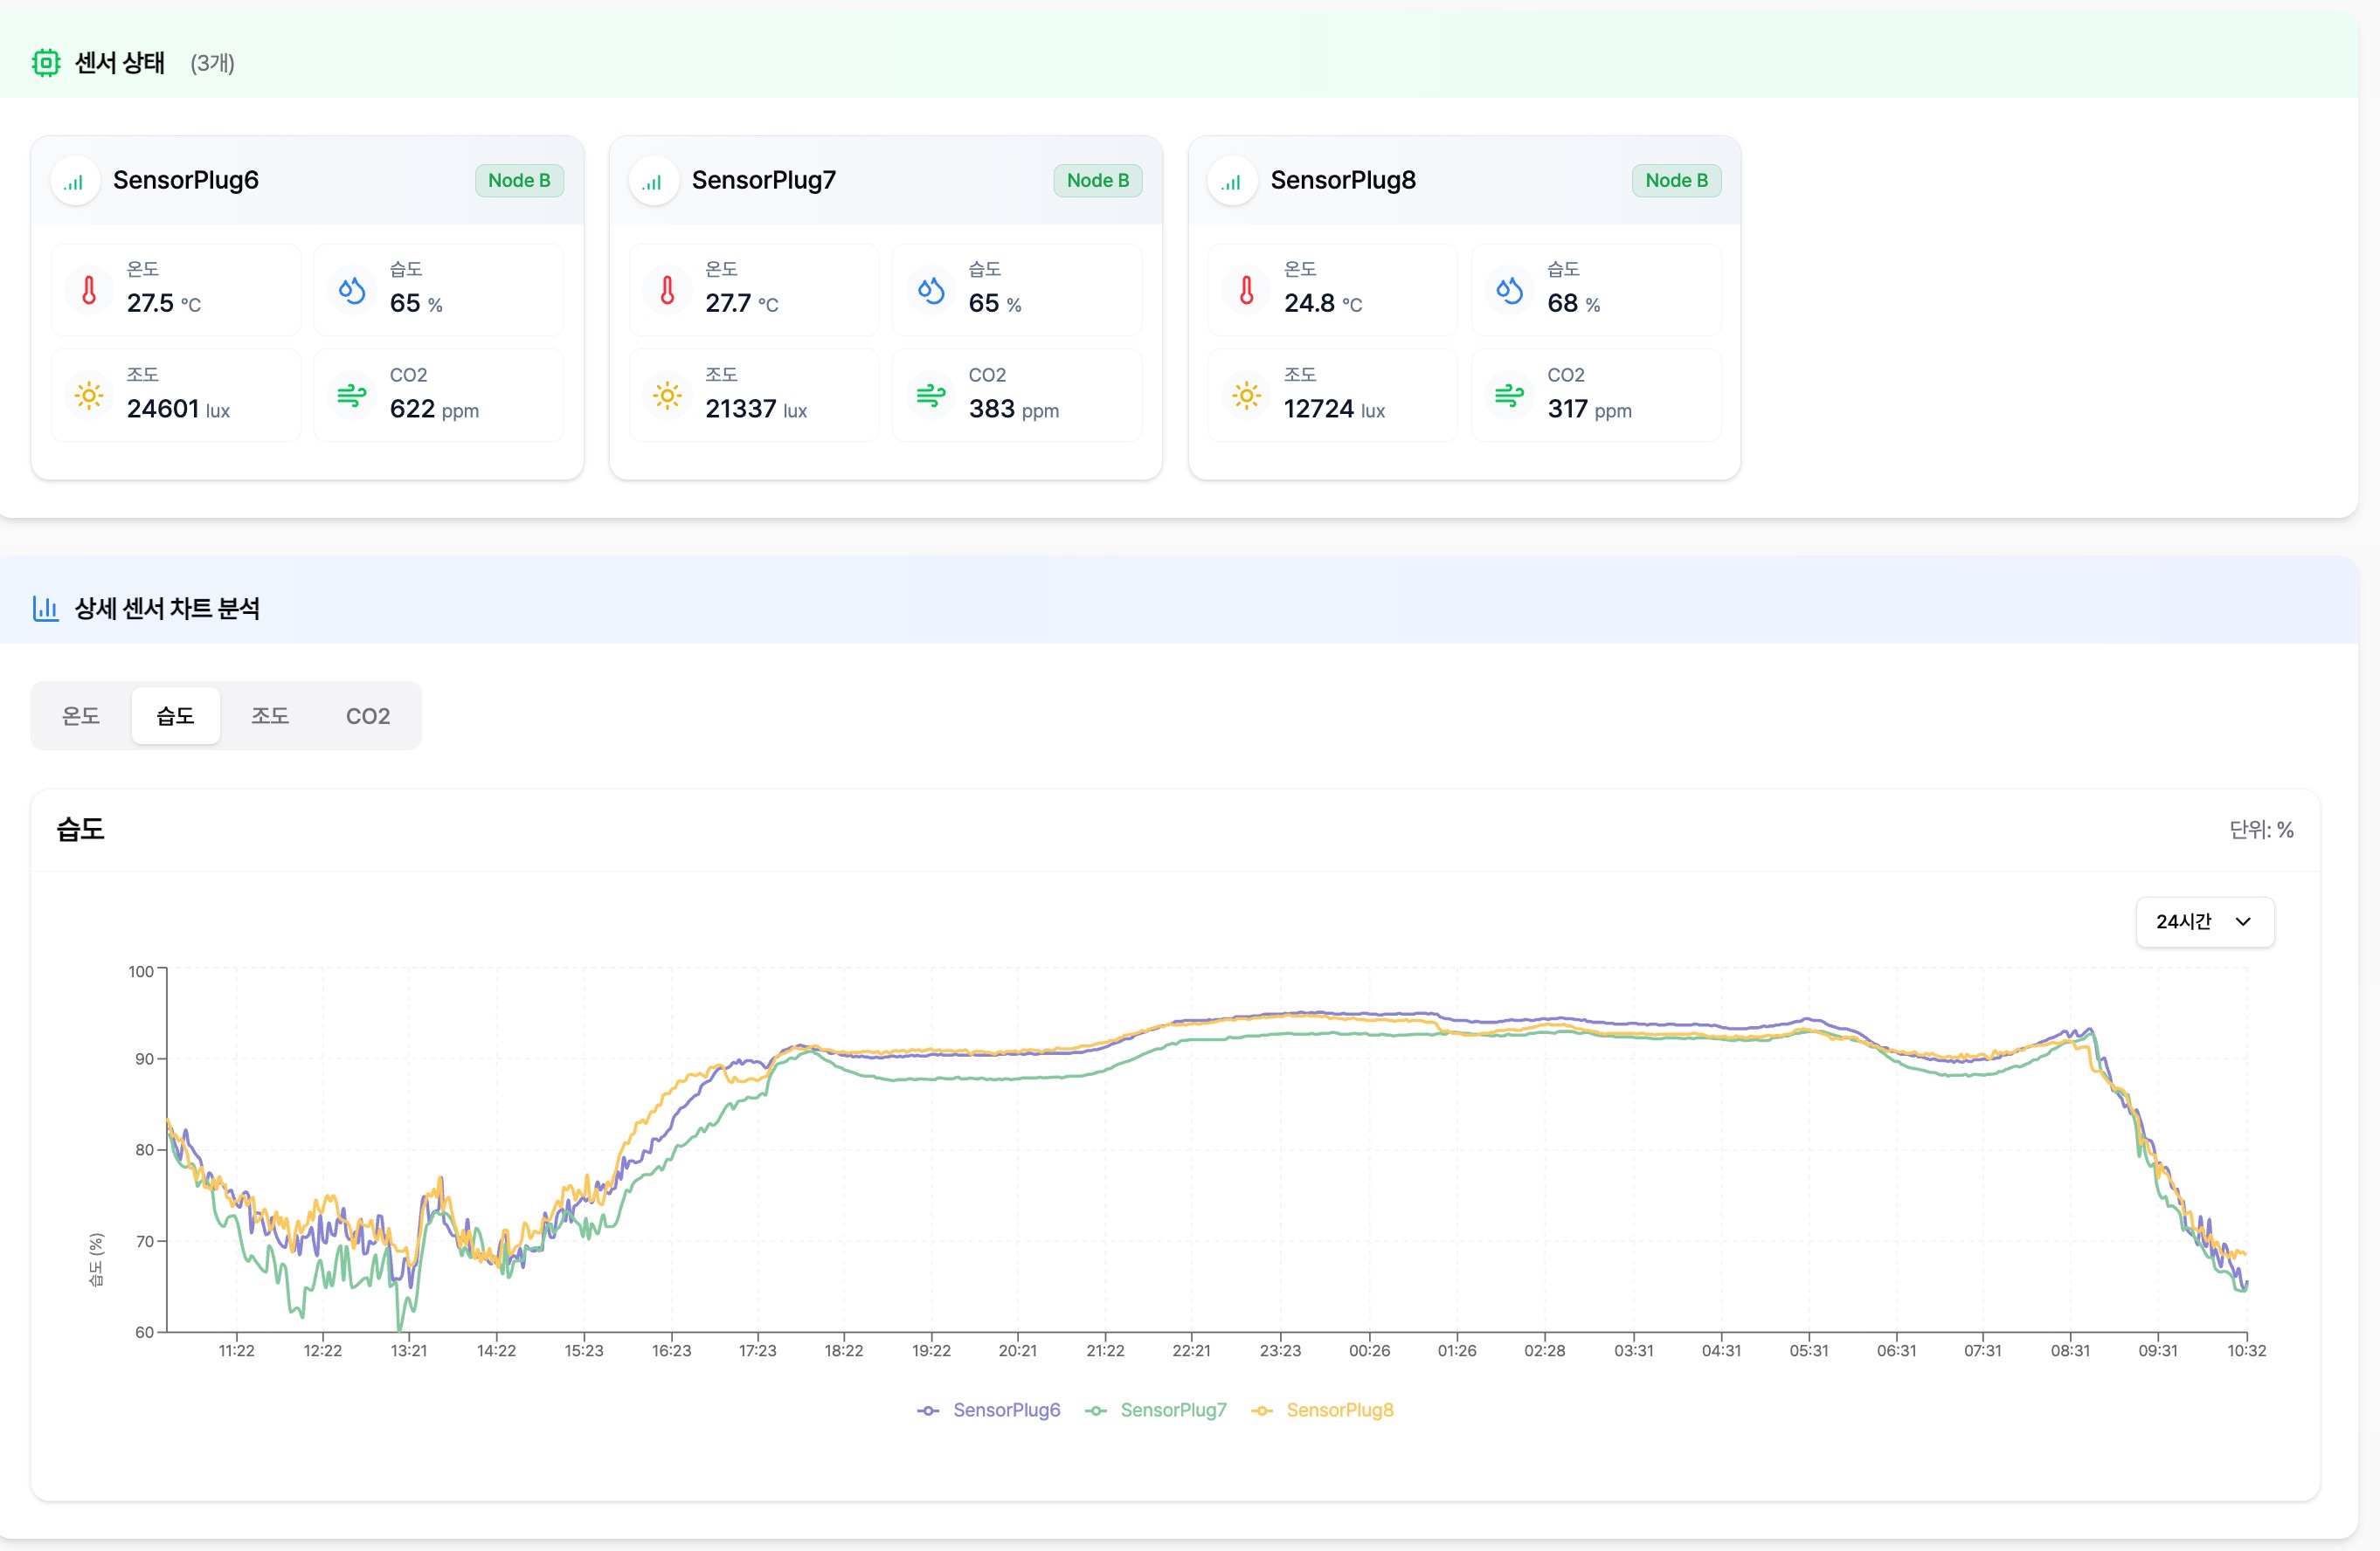Switch to the 온도 chart tab
2380x1551 pixels.
[x=81, y=715]
